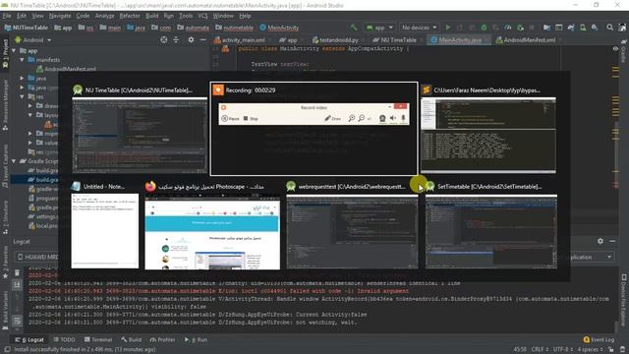
Task: Toggle Scroll to End in Logcat
Action: click(x=17, y=285)
